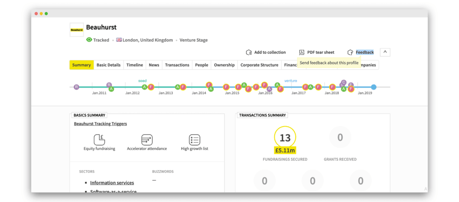459x202 pixels.
Task: Click the purple R marker at timeline start
Action: click(76, 87)
